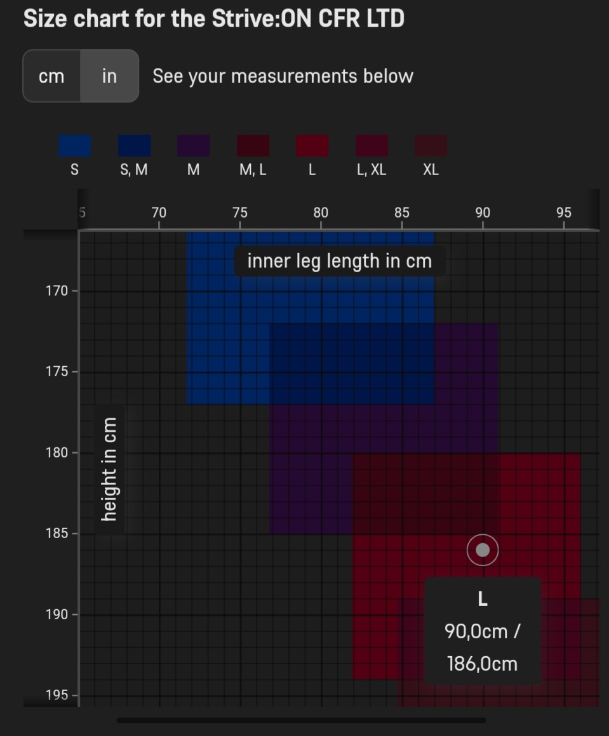The height and width of the screenshot is (736, 609).
Task: Click the circular measurement marker on chart
Action: click(x=483, y=550)
